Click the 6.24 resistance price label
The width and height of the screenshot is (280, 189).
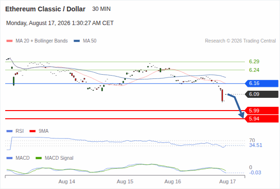[x=254, y=70]
